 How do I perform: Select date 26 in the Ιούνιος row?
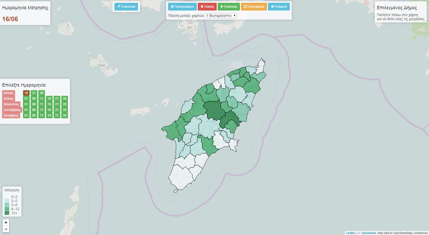point(42,93)
